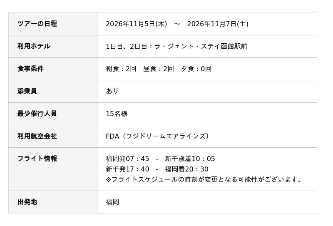Click the 食事条件 label cell
The width and height of the screenshot is (333, 226).
[x=53, y=69]
